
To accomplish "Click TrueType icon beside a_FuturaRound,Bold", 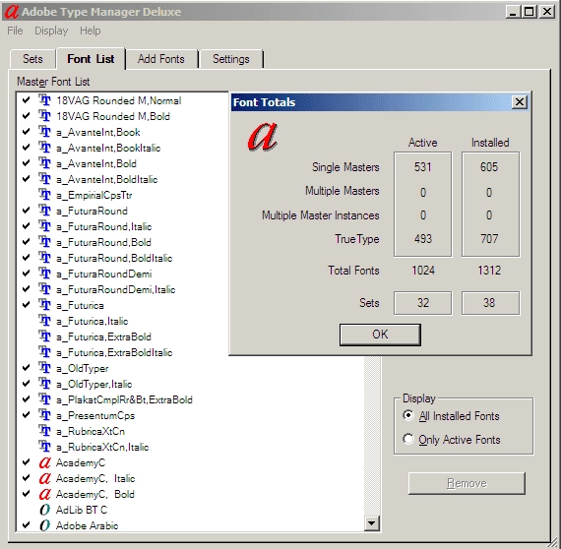I will [44, 242].
